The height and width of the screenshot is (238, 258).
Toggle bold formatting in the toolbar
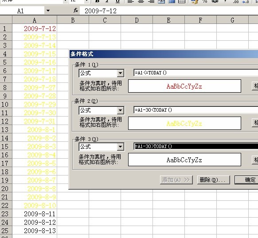(97, 1)
